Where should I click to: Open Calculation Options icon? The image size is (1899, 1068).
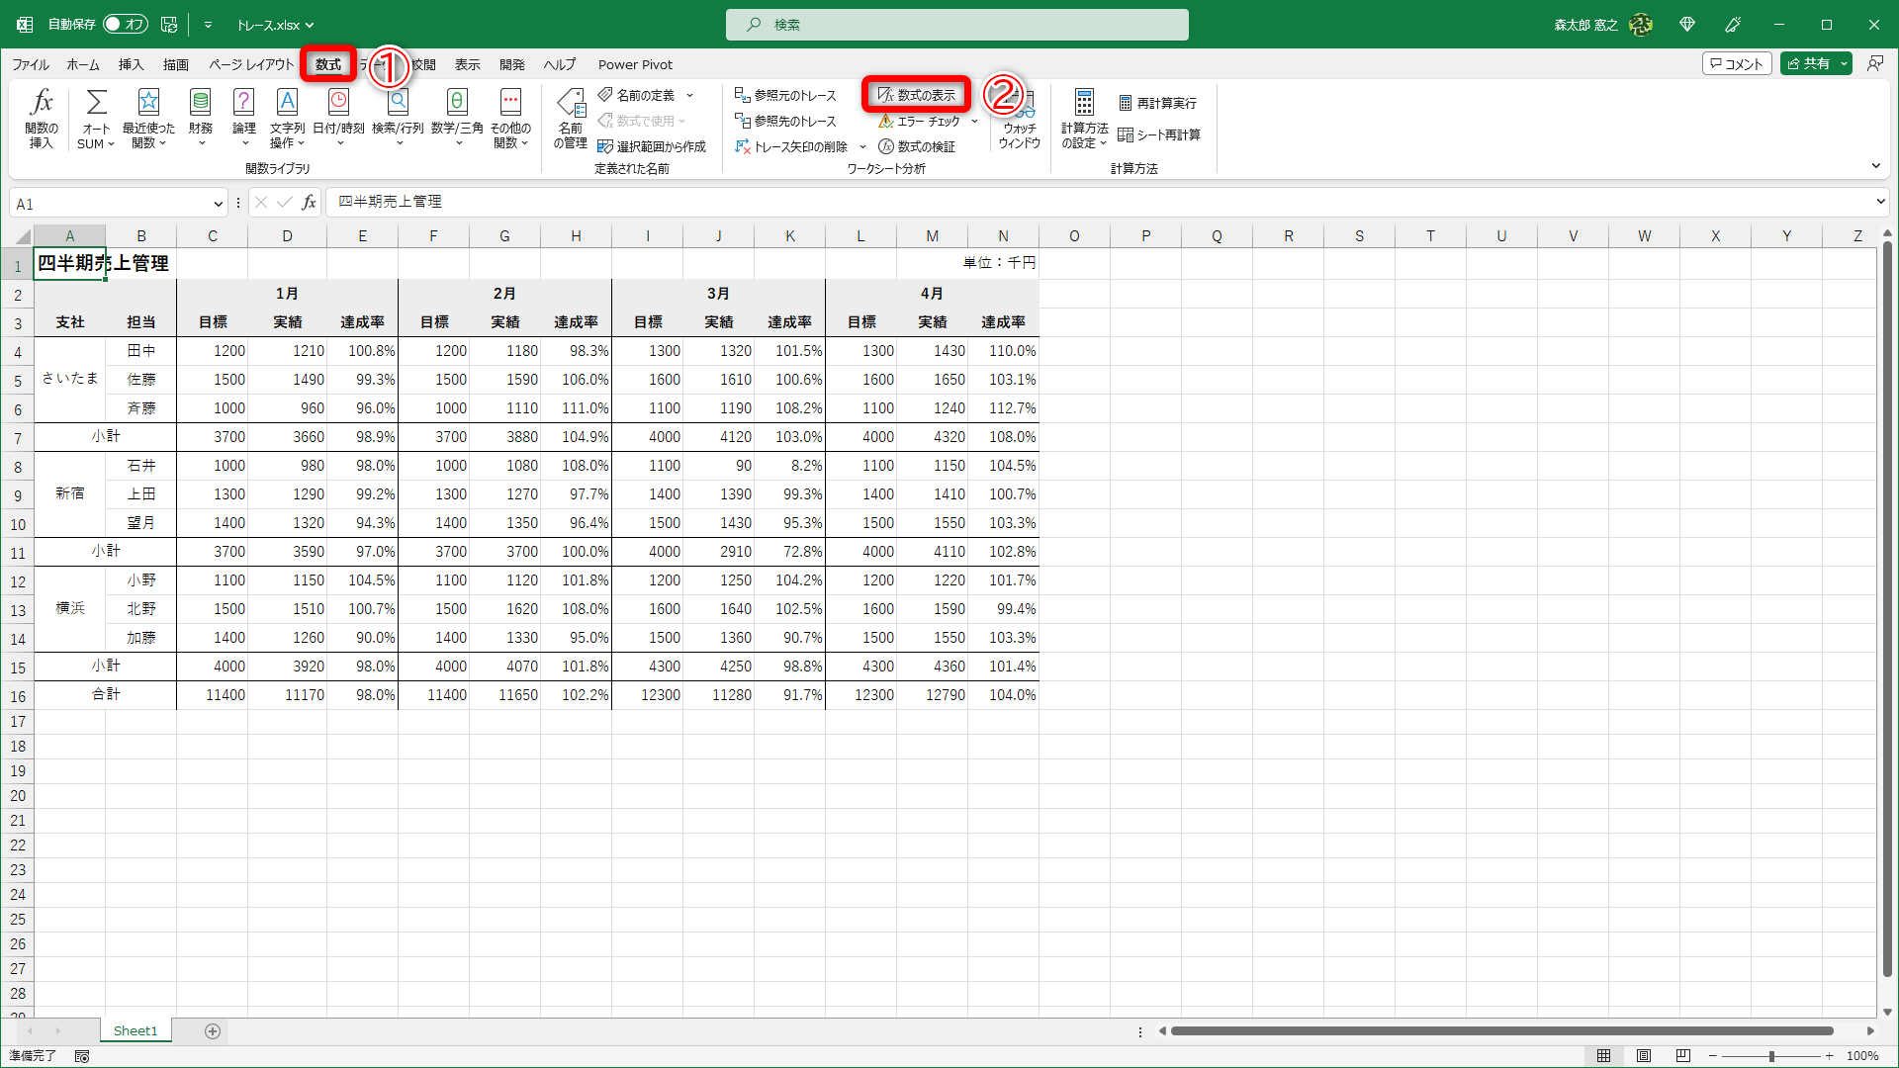point(1084,103)
